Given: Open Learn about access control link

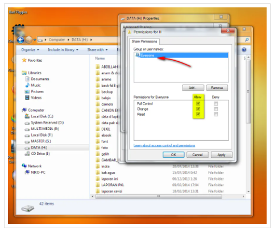Looking at the screenshot, I should pos(164,145).
